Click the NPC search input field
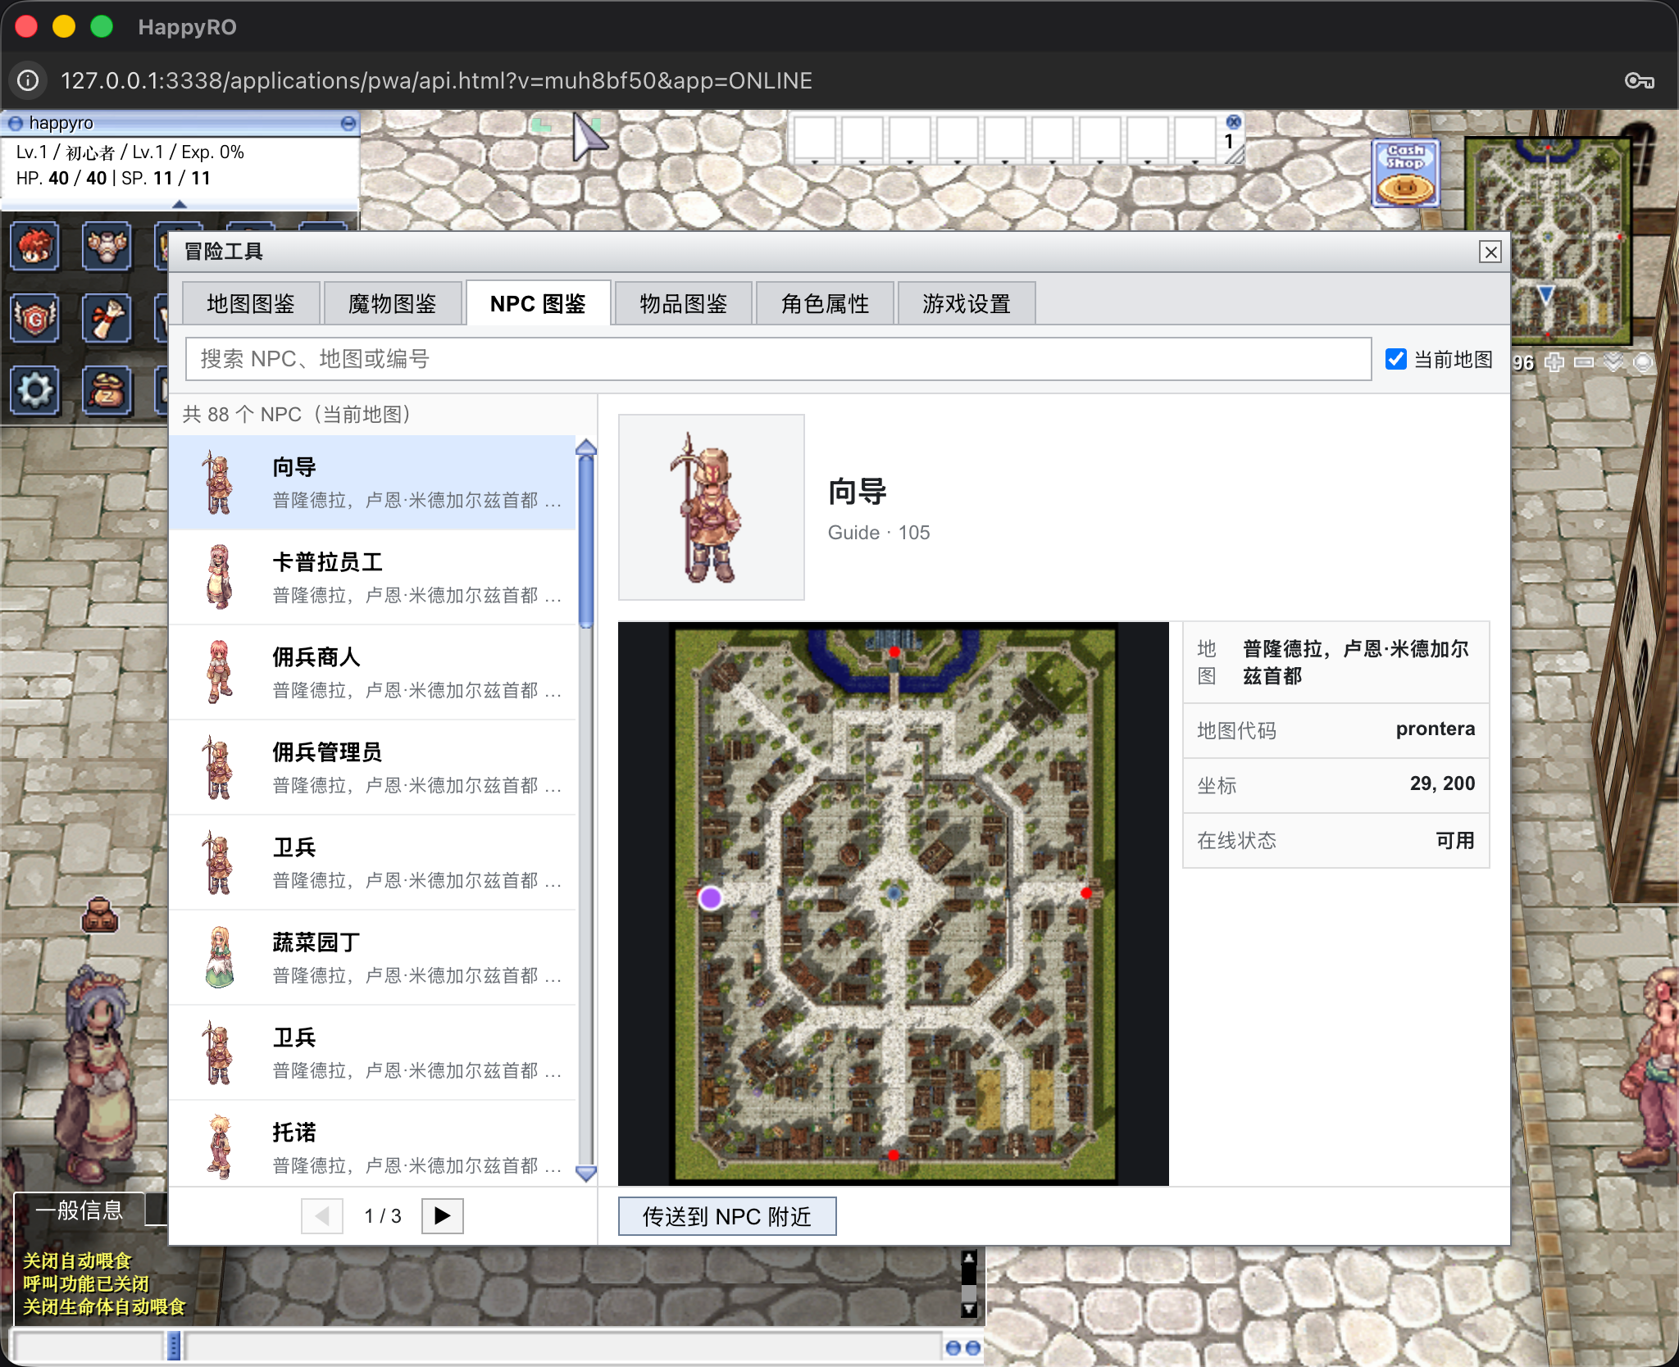1679x1367 pixels. point(778,359)
